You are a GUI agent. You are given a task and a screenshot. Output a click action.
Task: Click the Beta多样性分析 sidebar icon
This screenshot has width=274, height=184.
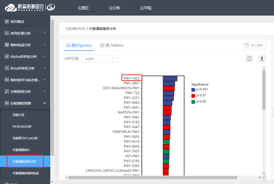(7, 68)
